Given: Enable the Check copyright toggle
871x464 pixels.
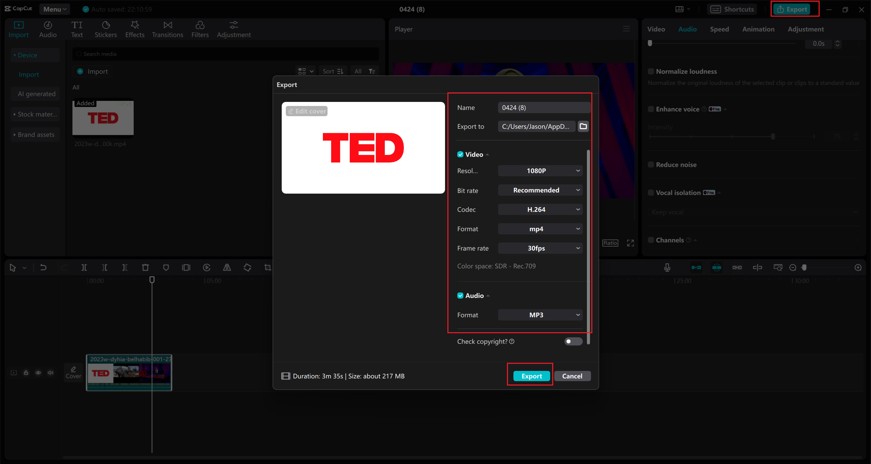Looking at the screenshot, I should tap(573, 341).
